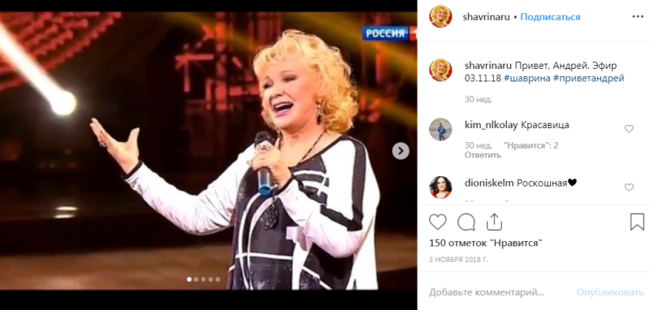
Task: Save the post with the bookmark icon
Action: (637, 222)
